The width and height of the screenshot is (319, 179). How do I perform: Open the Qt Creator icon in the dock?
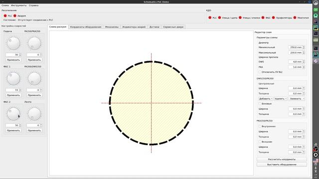[x=316, y=10]
